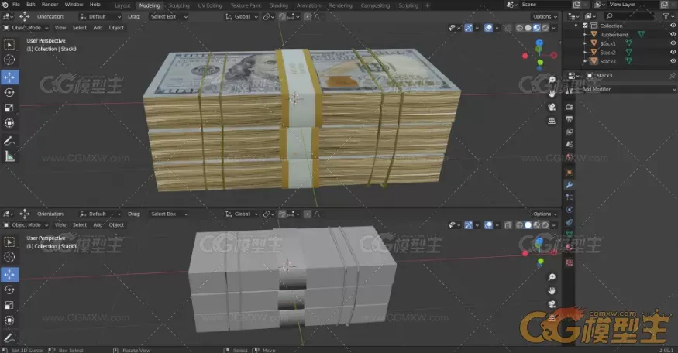Switch top viewport to rendered shading
This screenshot has height=353, width=678.
[x=545, y=28]
